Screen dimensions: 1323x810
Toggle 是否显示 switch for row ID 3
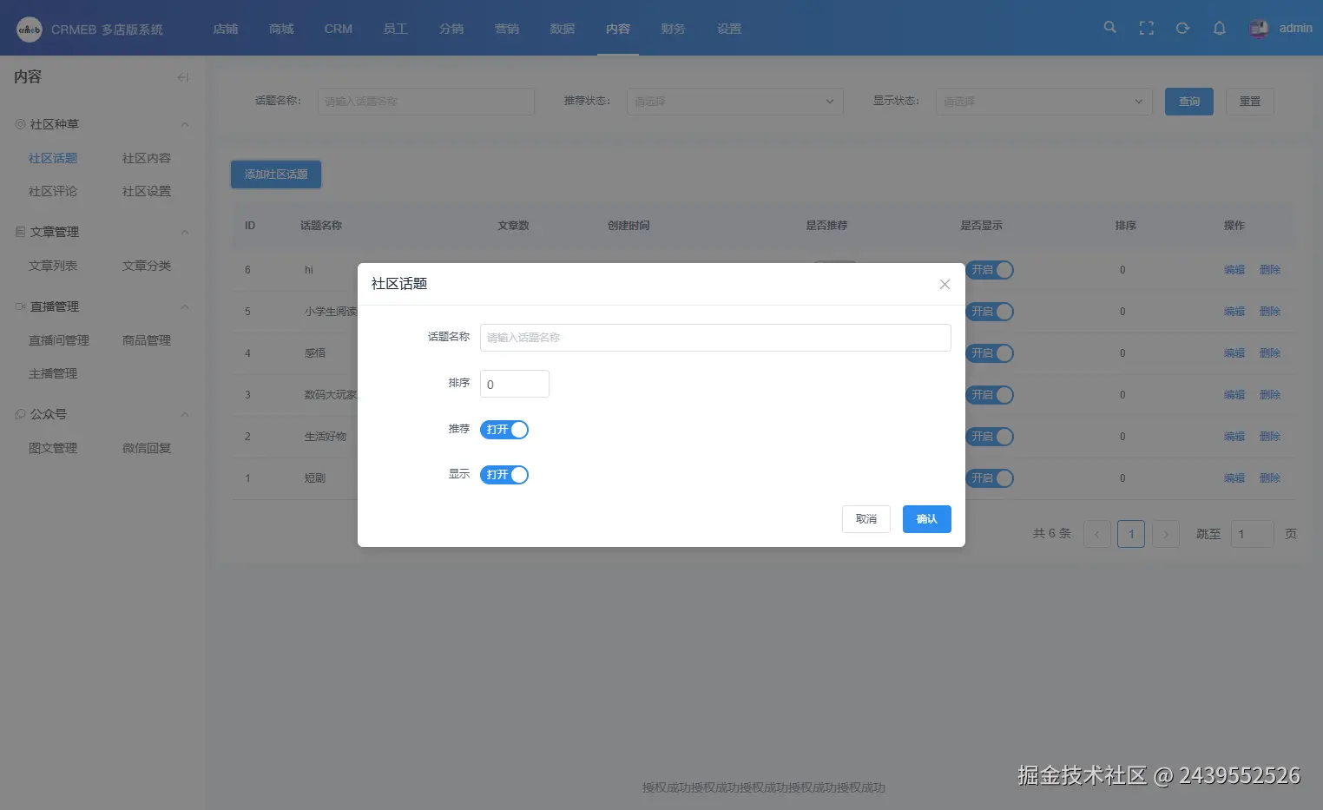(990, 395)
